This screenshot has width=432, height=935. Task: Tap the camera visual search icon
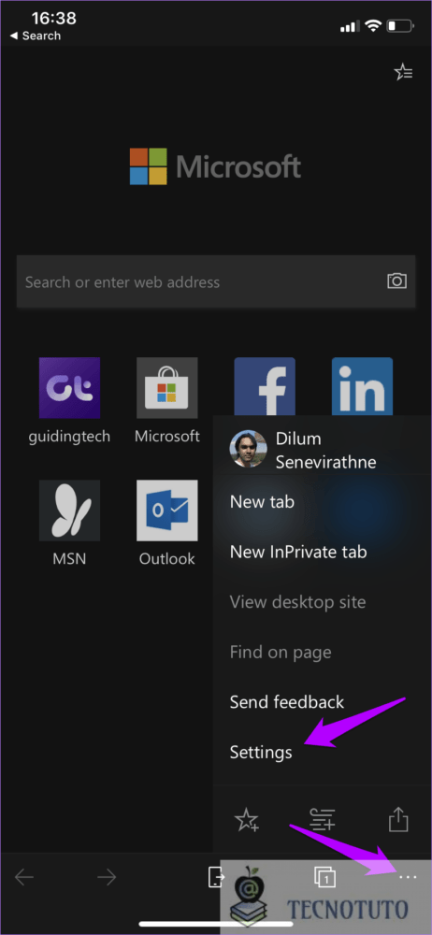396,281
